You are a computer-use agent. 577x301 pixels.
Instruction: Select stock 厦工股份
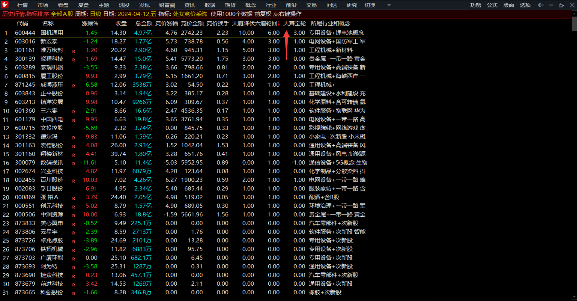[x=52, y=76]
